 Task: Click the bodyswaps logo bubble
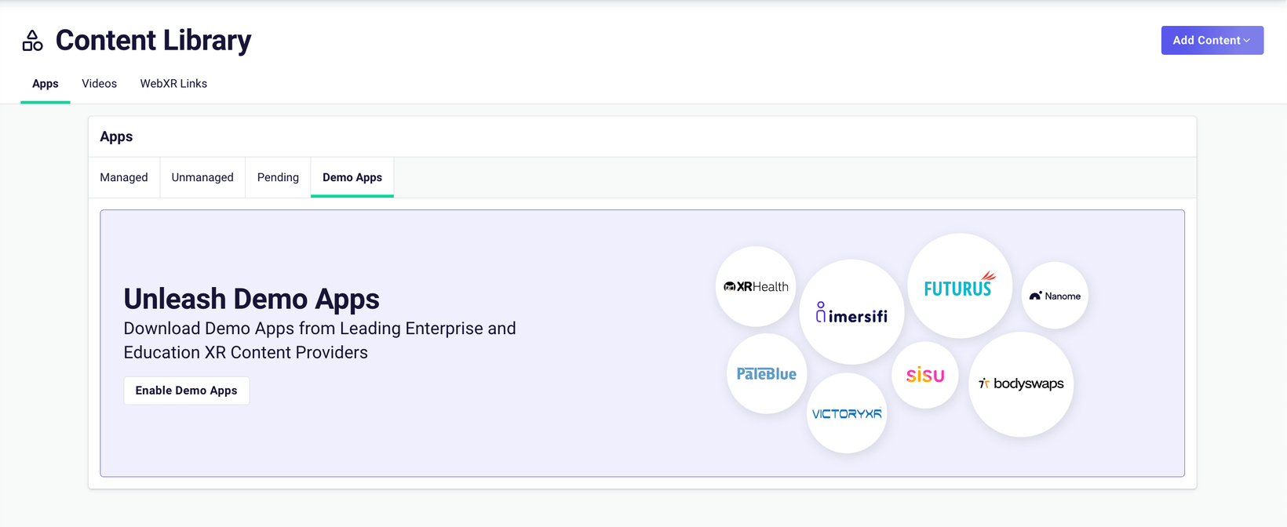coord(1021,384)
